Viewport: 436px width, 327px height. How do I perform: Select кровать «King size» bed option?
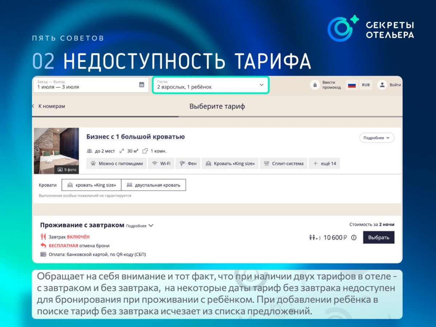(92, 185)
